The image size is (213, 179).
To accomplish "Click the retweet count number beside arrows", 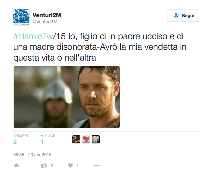I will (52, 166).
